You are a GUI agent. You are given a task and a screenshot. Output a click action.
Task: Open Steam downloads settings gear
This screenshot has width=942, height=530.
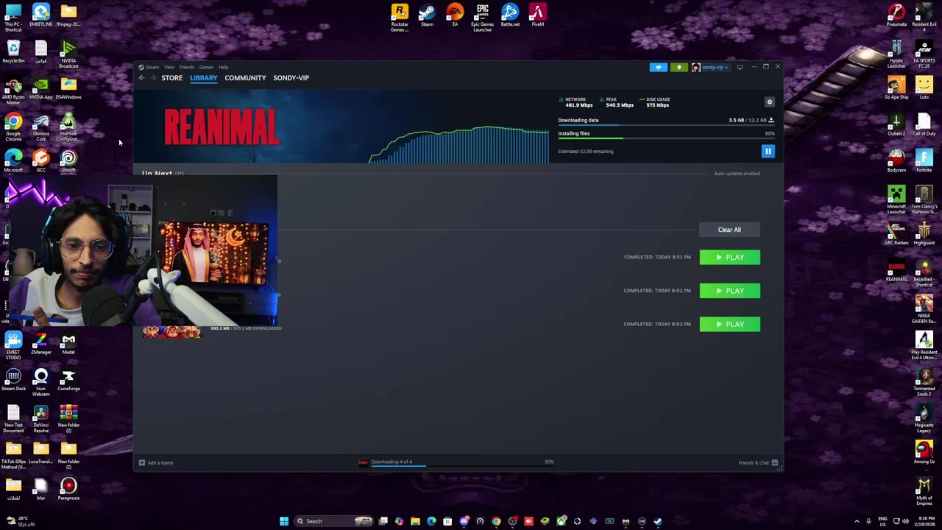770,102
